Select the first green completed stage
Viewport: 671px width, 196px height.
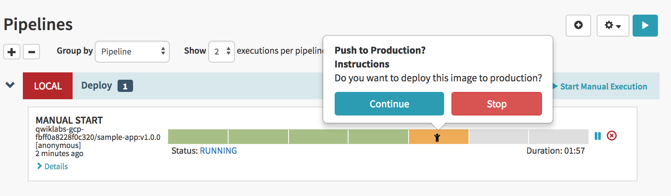[x=198, y=137]
